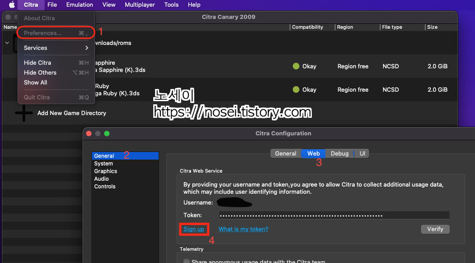Close the Citra Configuration window
Screen dimensions: 475x263
[89, 134]
